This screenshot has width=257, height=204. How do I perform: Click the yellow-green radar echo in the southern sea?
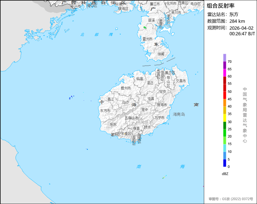[164, 177]
